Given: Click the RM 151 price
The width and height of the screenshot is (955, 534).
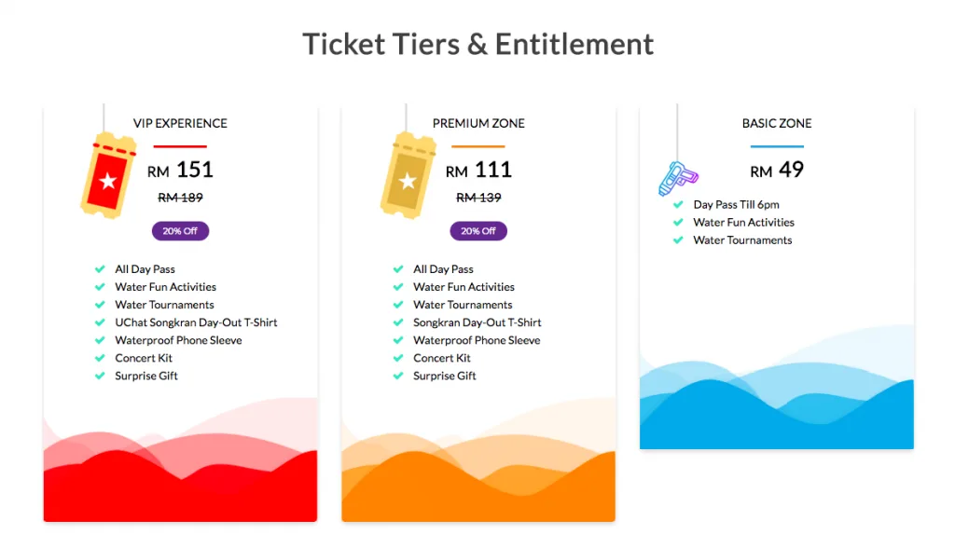Looking at the screenshot, I should [181, 170].
